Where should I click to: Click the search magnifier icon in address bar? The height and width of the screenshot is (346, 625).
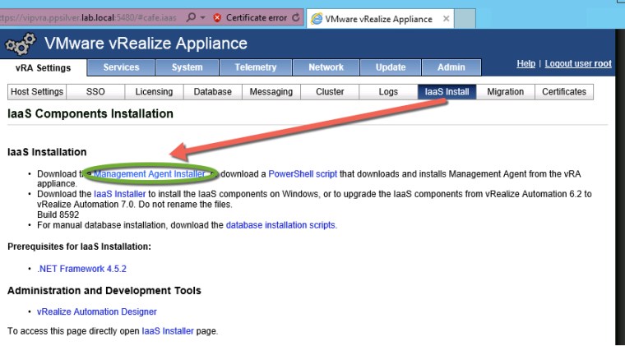(x=191, y=17)
